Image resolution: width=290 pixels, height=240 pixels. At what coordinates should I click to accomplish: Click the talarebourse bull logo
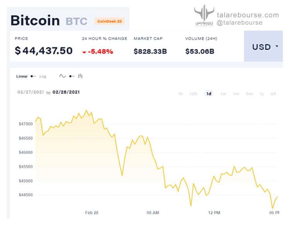[x=204, y=15]
